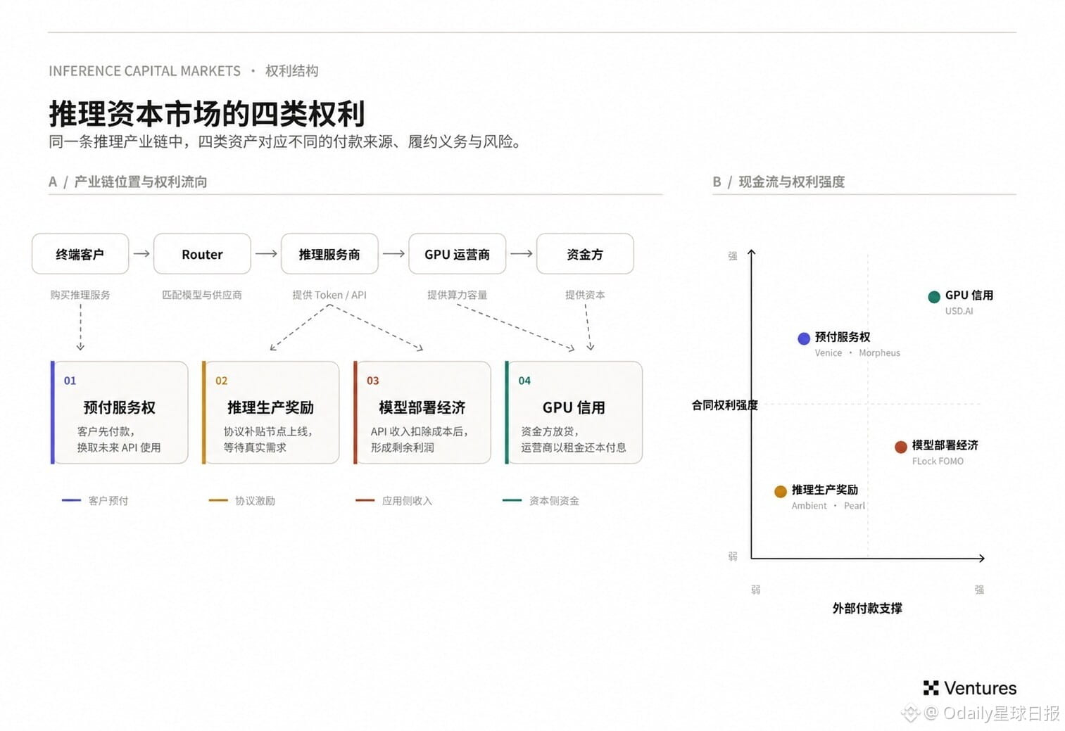Click the green GPU 信用 chart dot
1065x731 pixels.
click(934, 296)
